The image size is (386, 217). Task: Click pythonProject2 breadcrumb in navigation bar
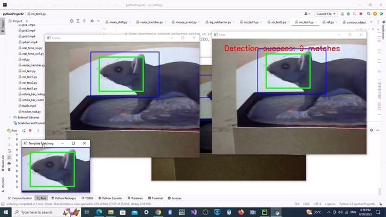[13, 14]
